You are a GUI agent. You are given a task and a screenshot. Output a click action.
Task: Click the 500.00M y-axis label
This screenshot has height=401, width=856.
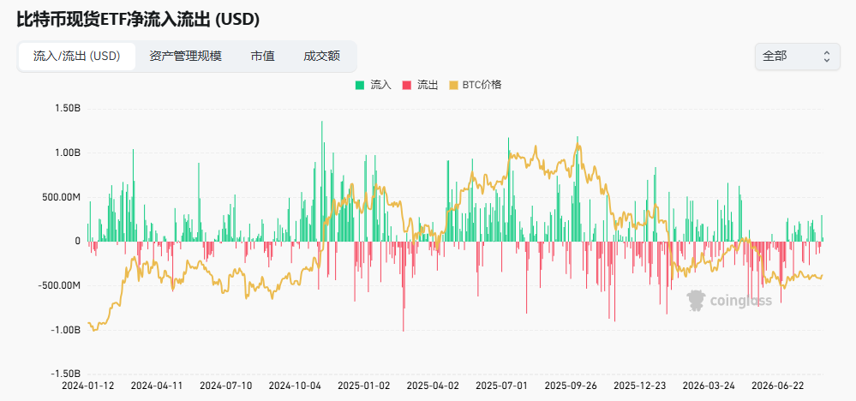coord(63,197)
